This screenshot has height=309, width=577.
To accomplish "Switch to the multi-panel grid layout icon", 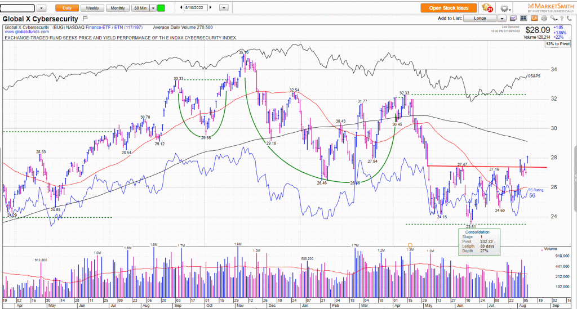I will [x=523, y=19].
